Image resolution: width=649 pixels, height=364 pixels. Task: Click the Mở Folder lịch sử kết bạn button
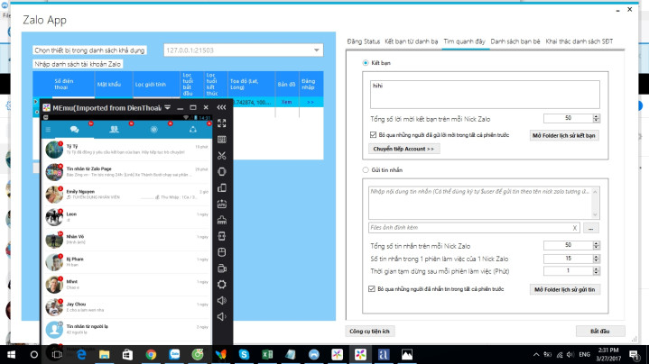click(564, 135)
